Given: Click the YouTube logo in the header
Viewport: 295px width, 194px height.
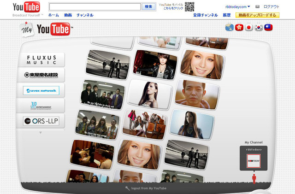Looking at the screenshot, I should [x=26, y=7].
